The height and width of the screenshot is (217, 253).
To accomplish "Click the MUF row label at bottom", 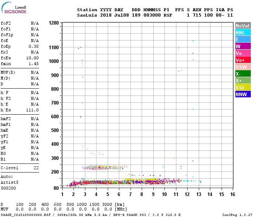I will pos(4,209).
